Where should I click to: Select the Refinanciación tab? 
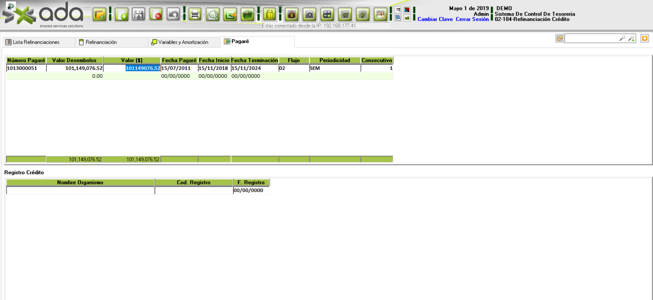coord(101,42)
